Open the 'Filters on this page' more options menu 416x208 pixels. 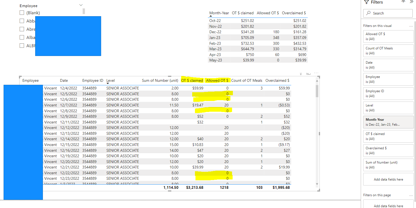411,195
